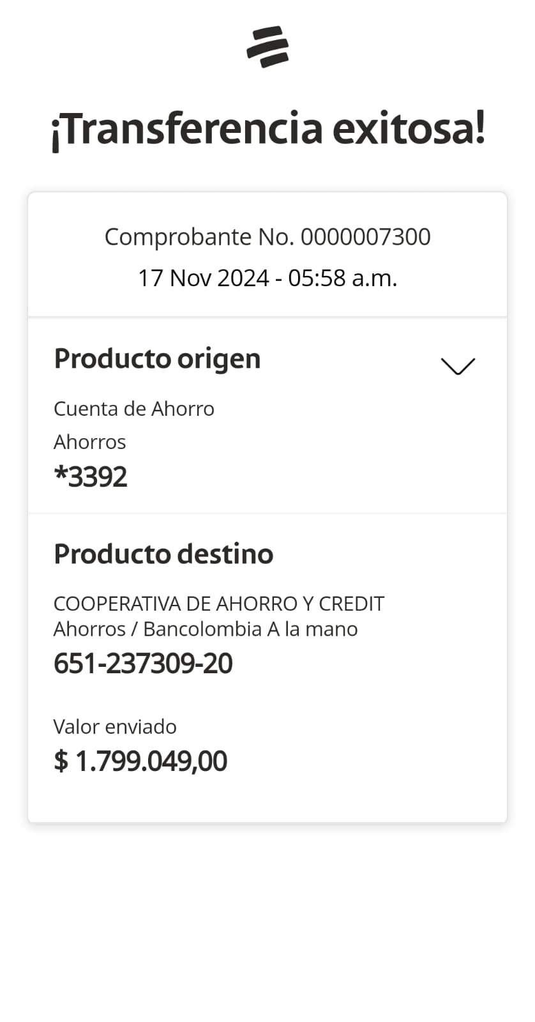Click the ¡Transferencia exitosa! heading

267,129
